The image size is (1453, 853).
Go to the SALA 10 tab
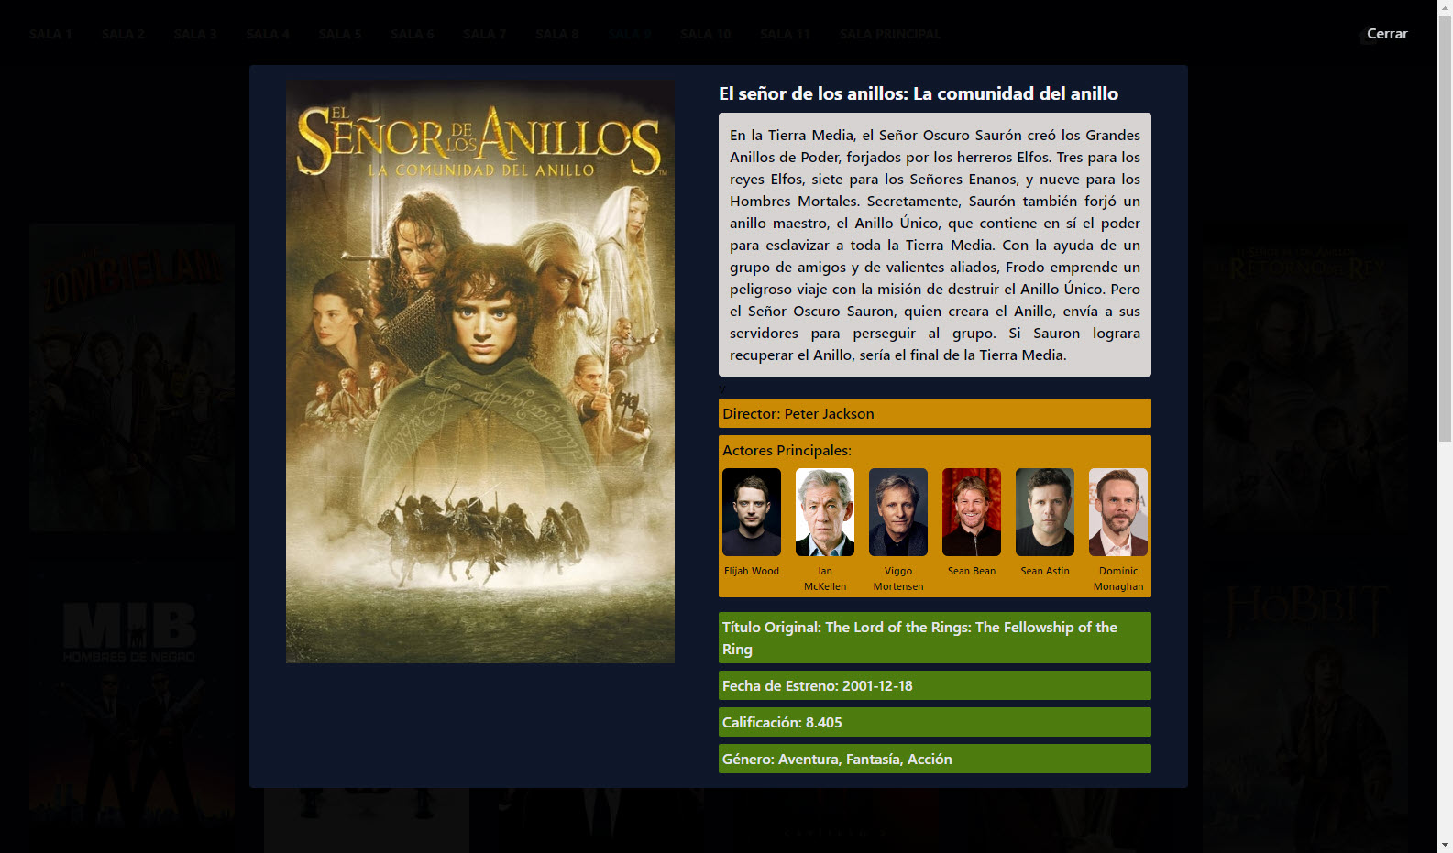[705, 34]
